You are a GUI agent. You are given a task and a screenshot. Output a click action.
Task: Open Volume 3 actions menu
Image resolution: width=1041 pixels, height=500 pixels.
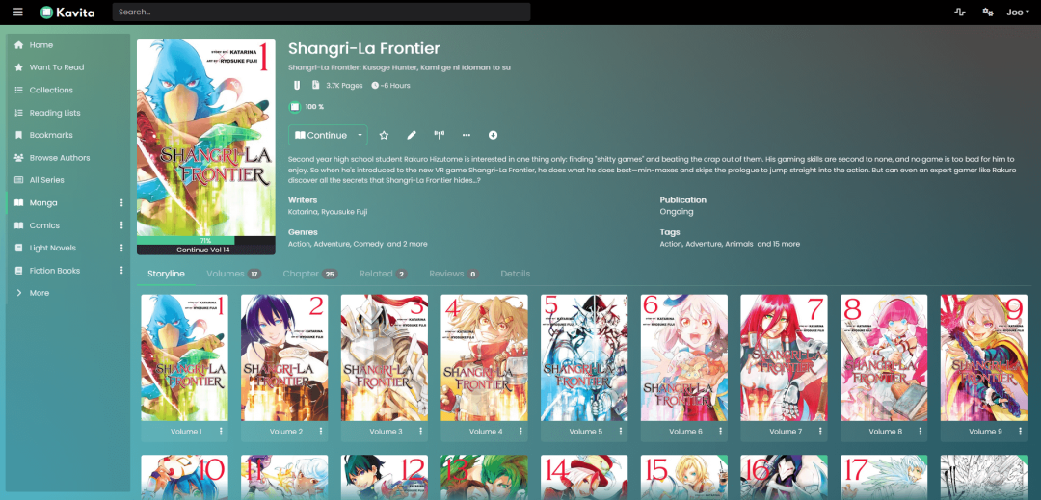click(421, 432)
